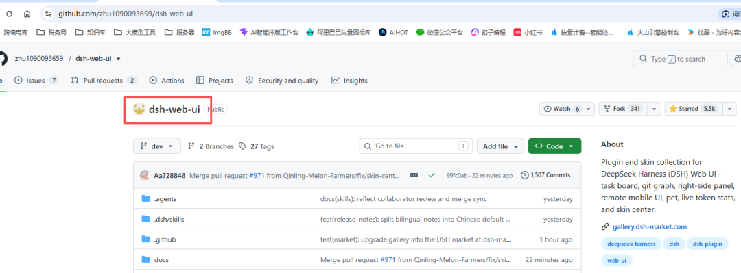Open the 税务局 bookmark folder
The image size is (741, 273).
[51, 33]
